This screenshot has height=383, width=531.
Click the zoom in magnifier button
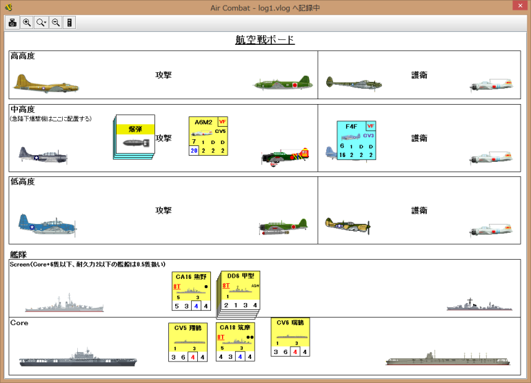(27, 23)
